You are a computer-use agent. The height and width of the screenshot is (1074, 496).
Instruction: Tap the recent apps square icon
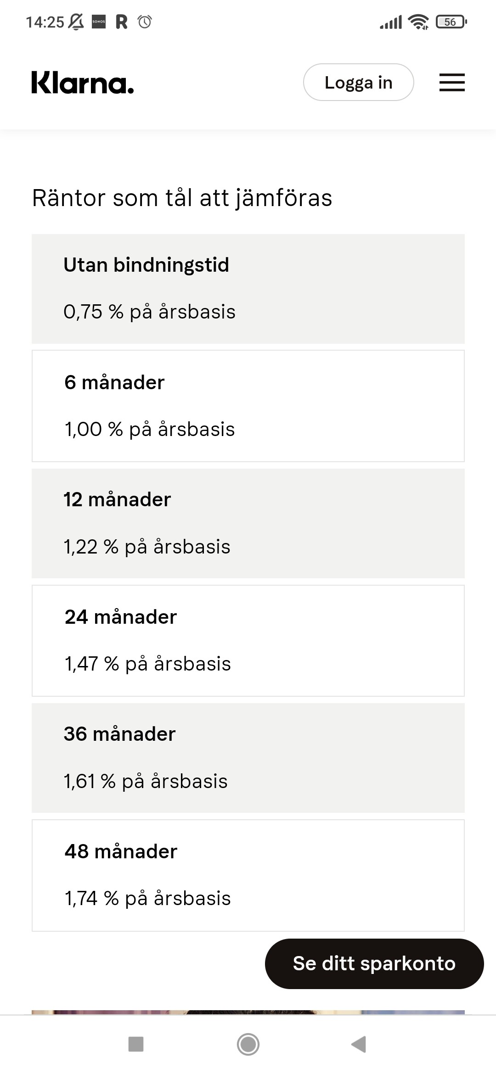pos(136,1044)
